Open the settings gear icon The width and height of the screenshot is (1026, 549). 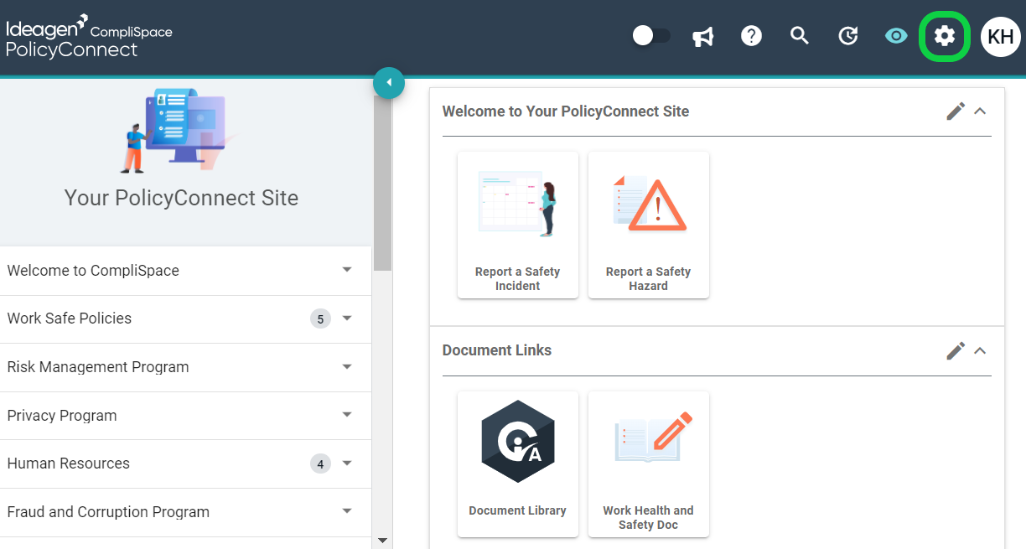[945, 36]
